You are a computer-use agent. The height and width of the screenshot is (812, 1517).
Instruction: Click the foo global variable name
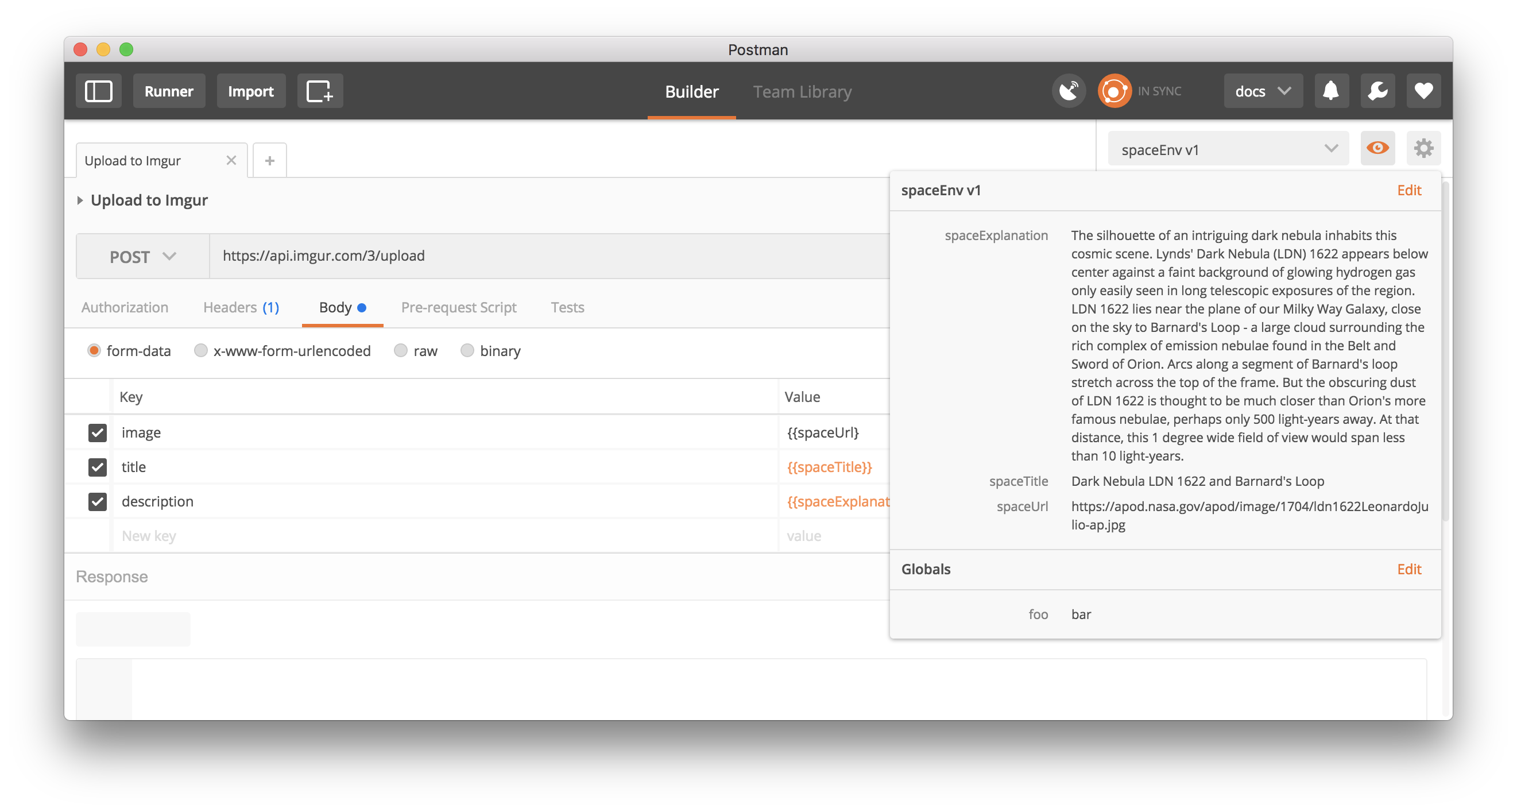[x=1038, y=614]
